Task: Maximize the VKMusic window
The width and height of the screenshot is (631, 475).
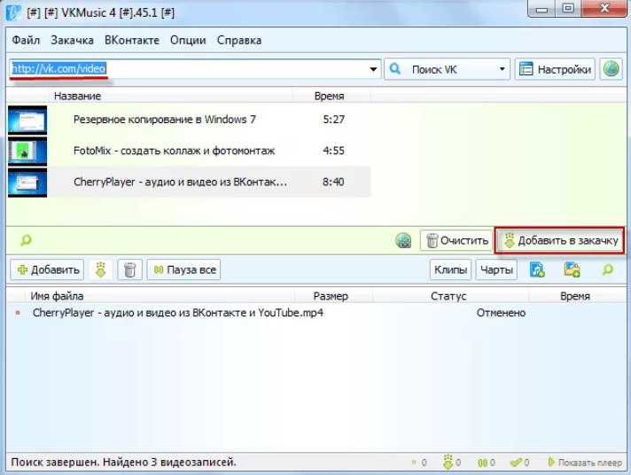Action: coord(568,9)
